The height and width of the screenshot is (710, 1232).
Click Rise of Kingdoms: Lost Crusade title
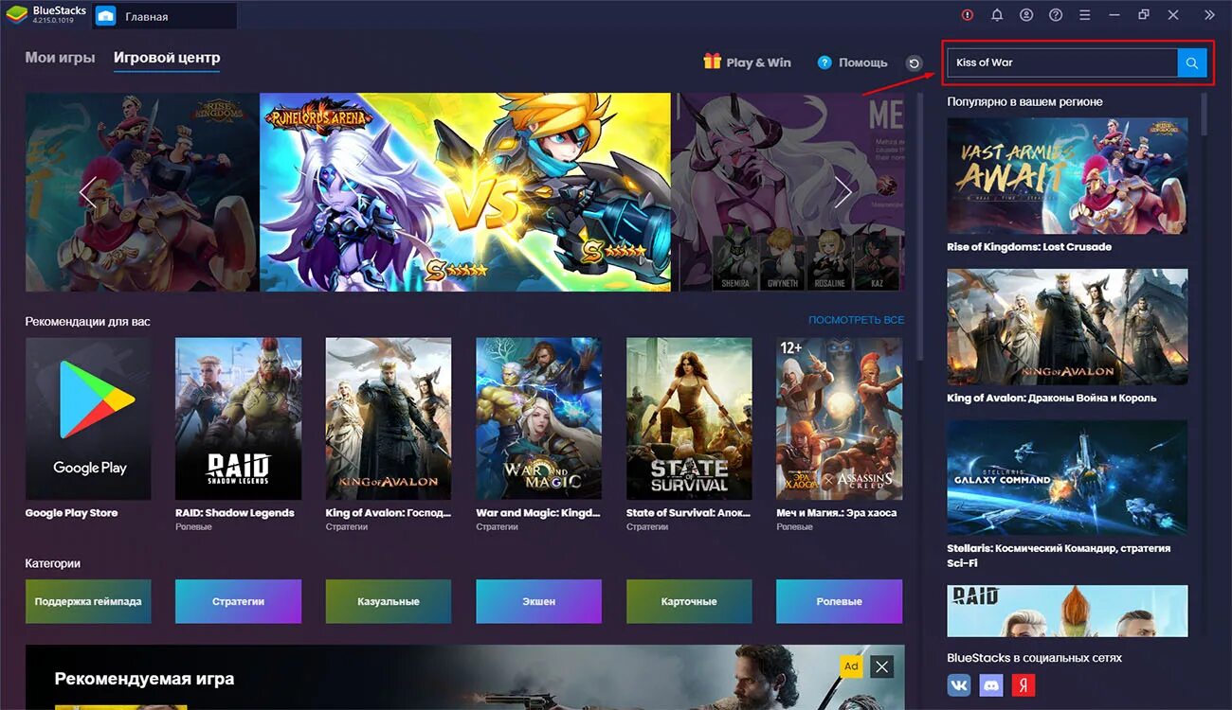(1029, 247)
